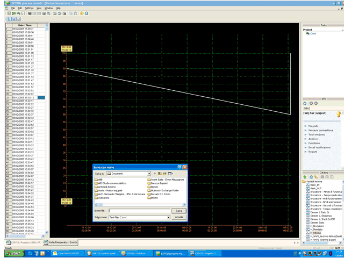Open the Tool windows FAQ link
This screenshot has width=344, height=258.
pos(317,135)
